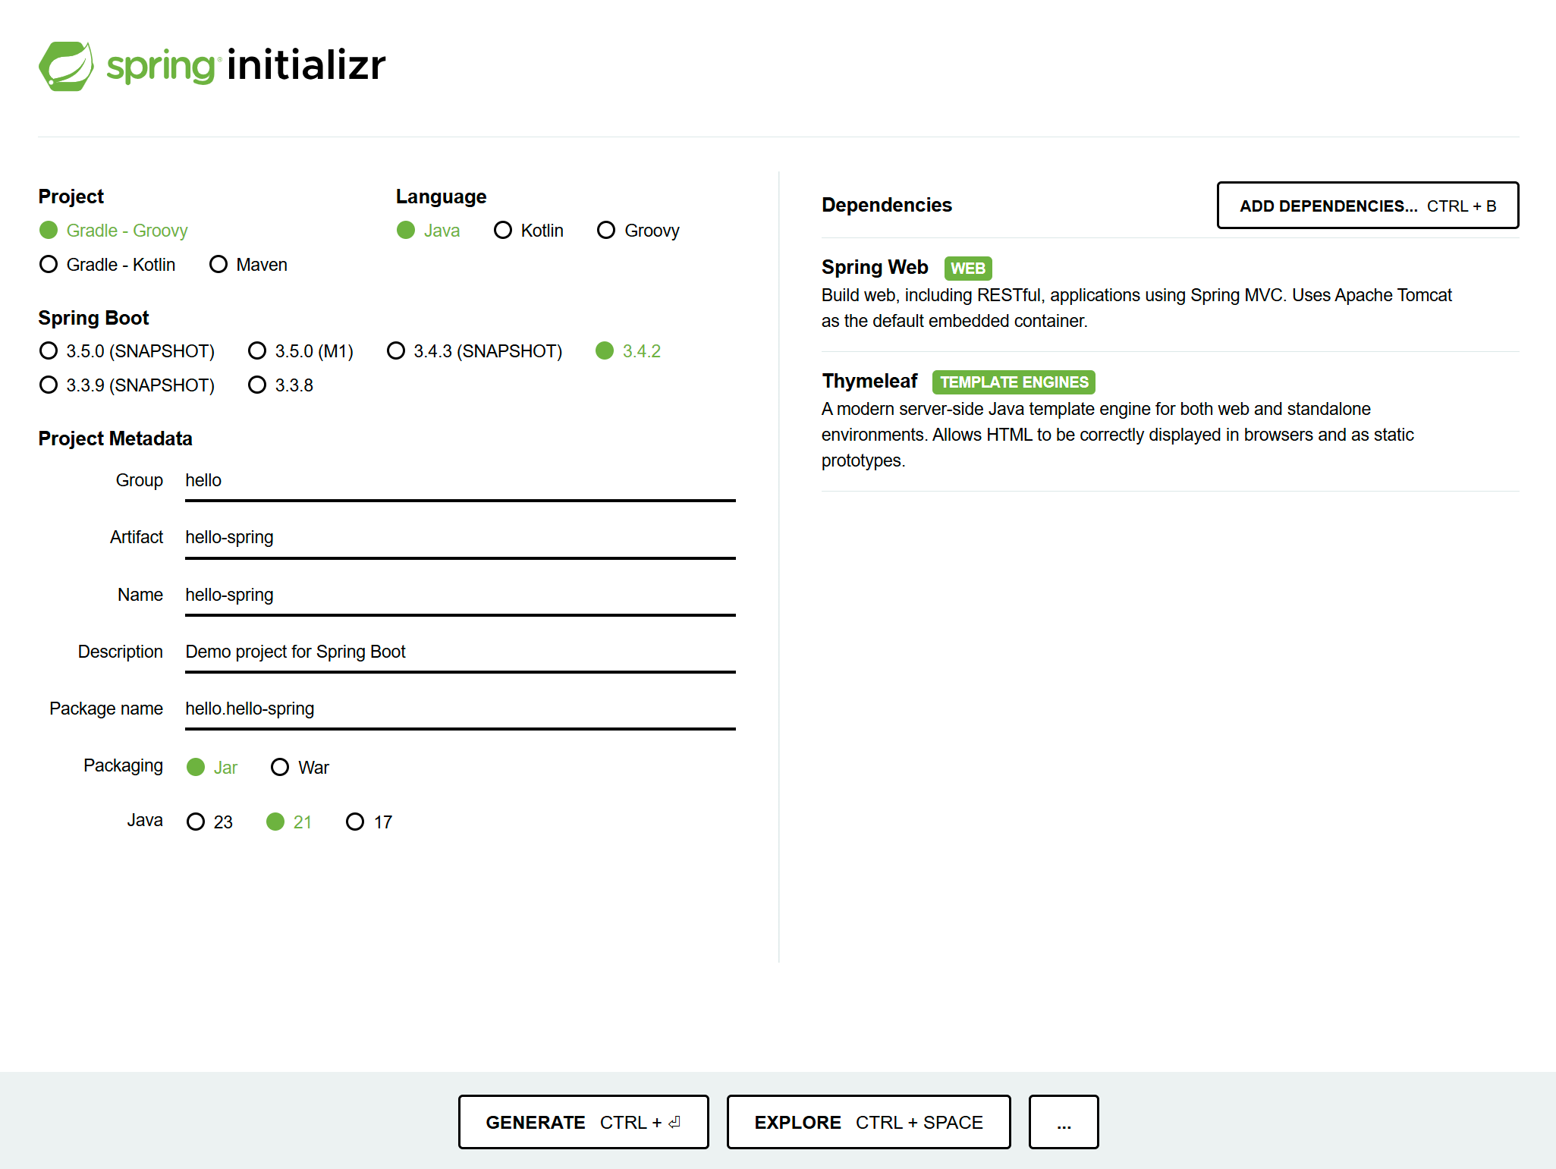1556x1169 pixels.
Task: Click the Package name field
Action: [460, 709]
